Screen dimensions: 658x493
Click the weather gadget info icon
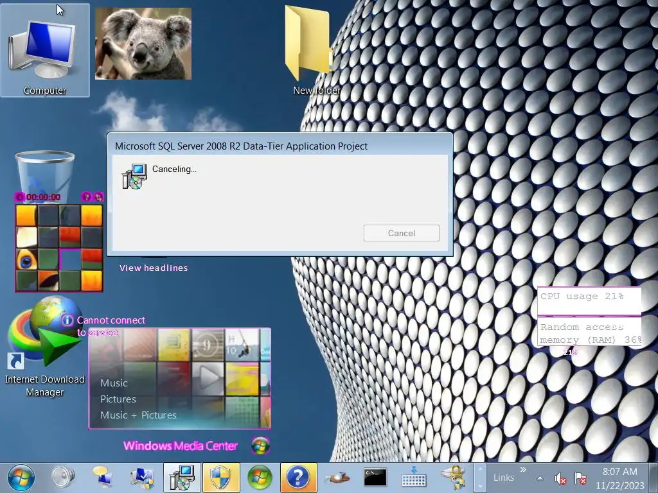pos(67,320)
